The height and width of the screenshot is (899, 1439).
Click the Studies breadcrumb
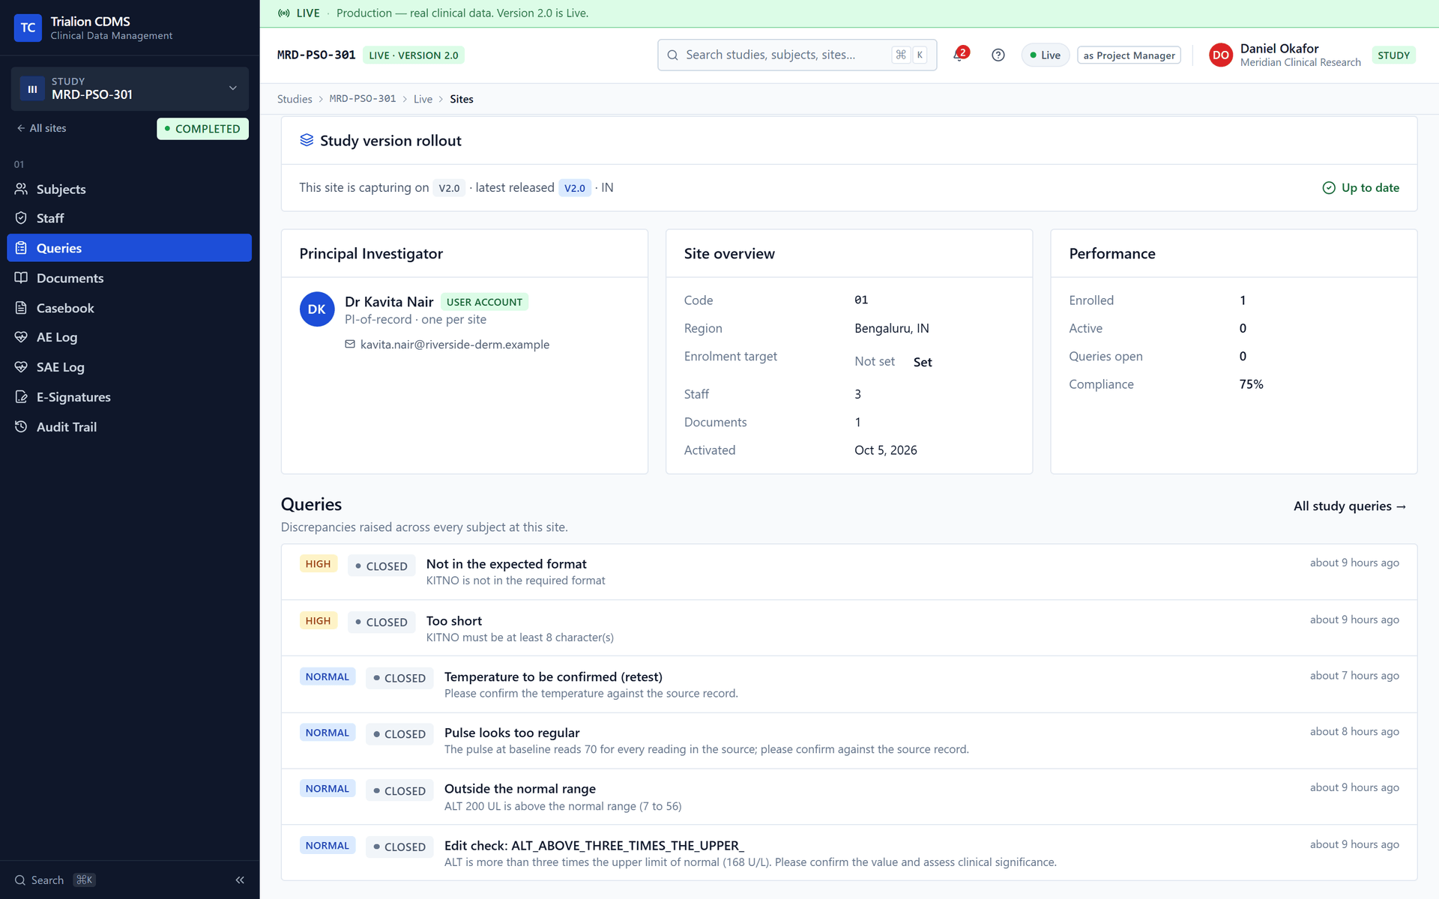[295, 99]
